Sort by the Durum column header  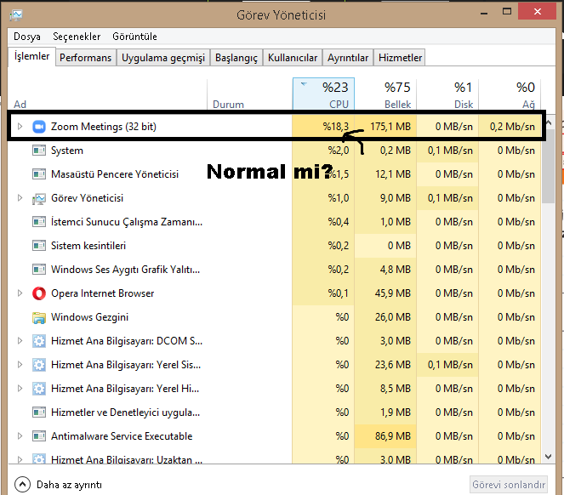click(250, 94)
